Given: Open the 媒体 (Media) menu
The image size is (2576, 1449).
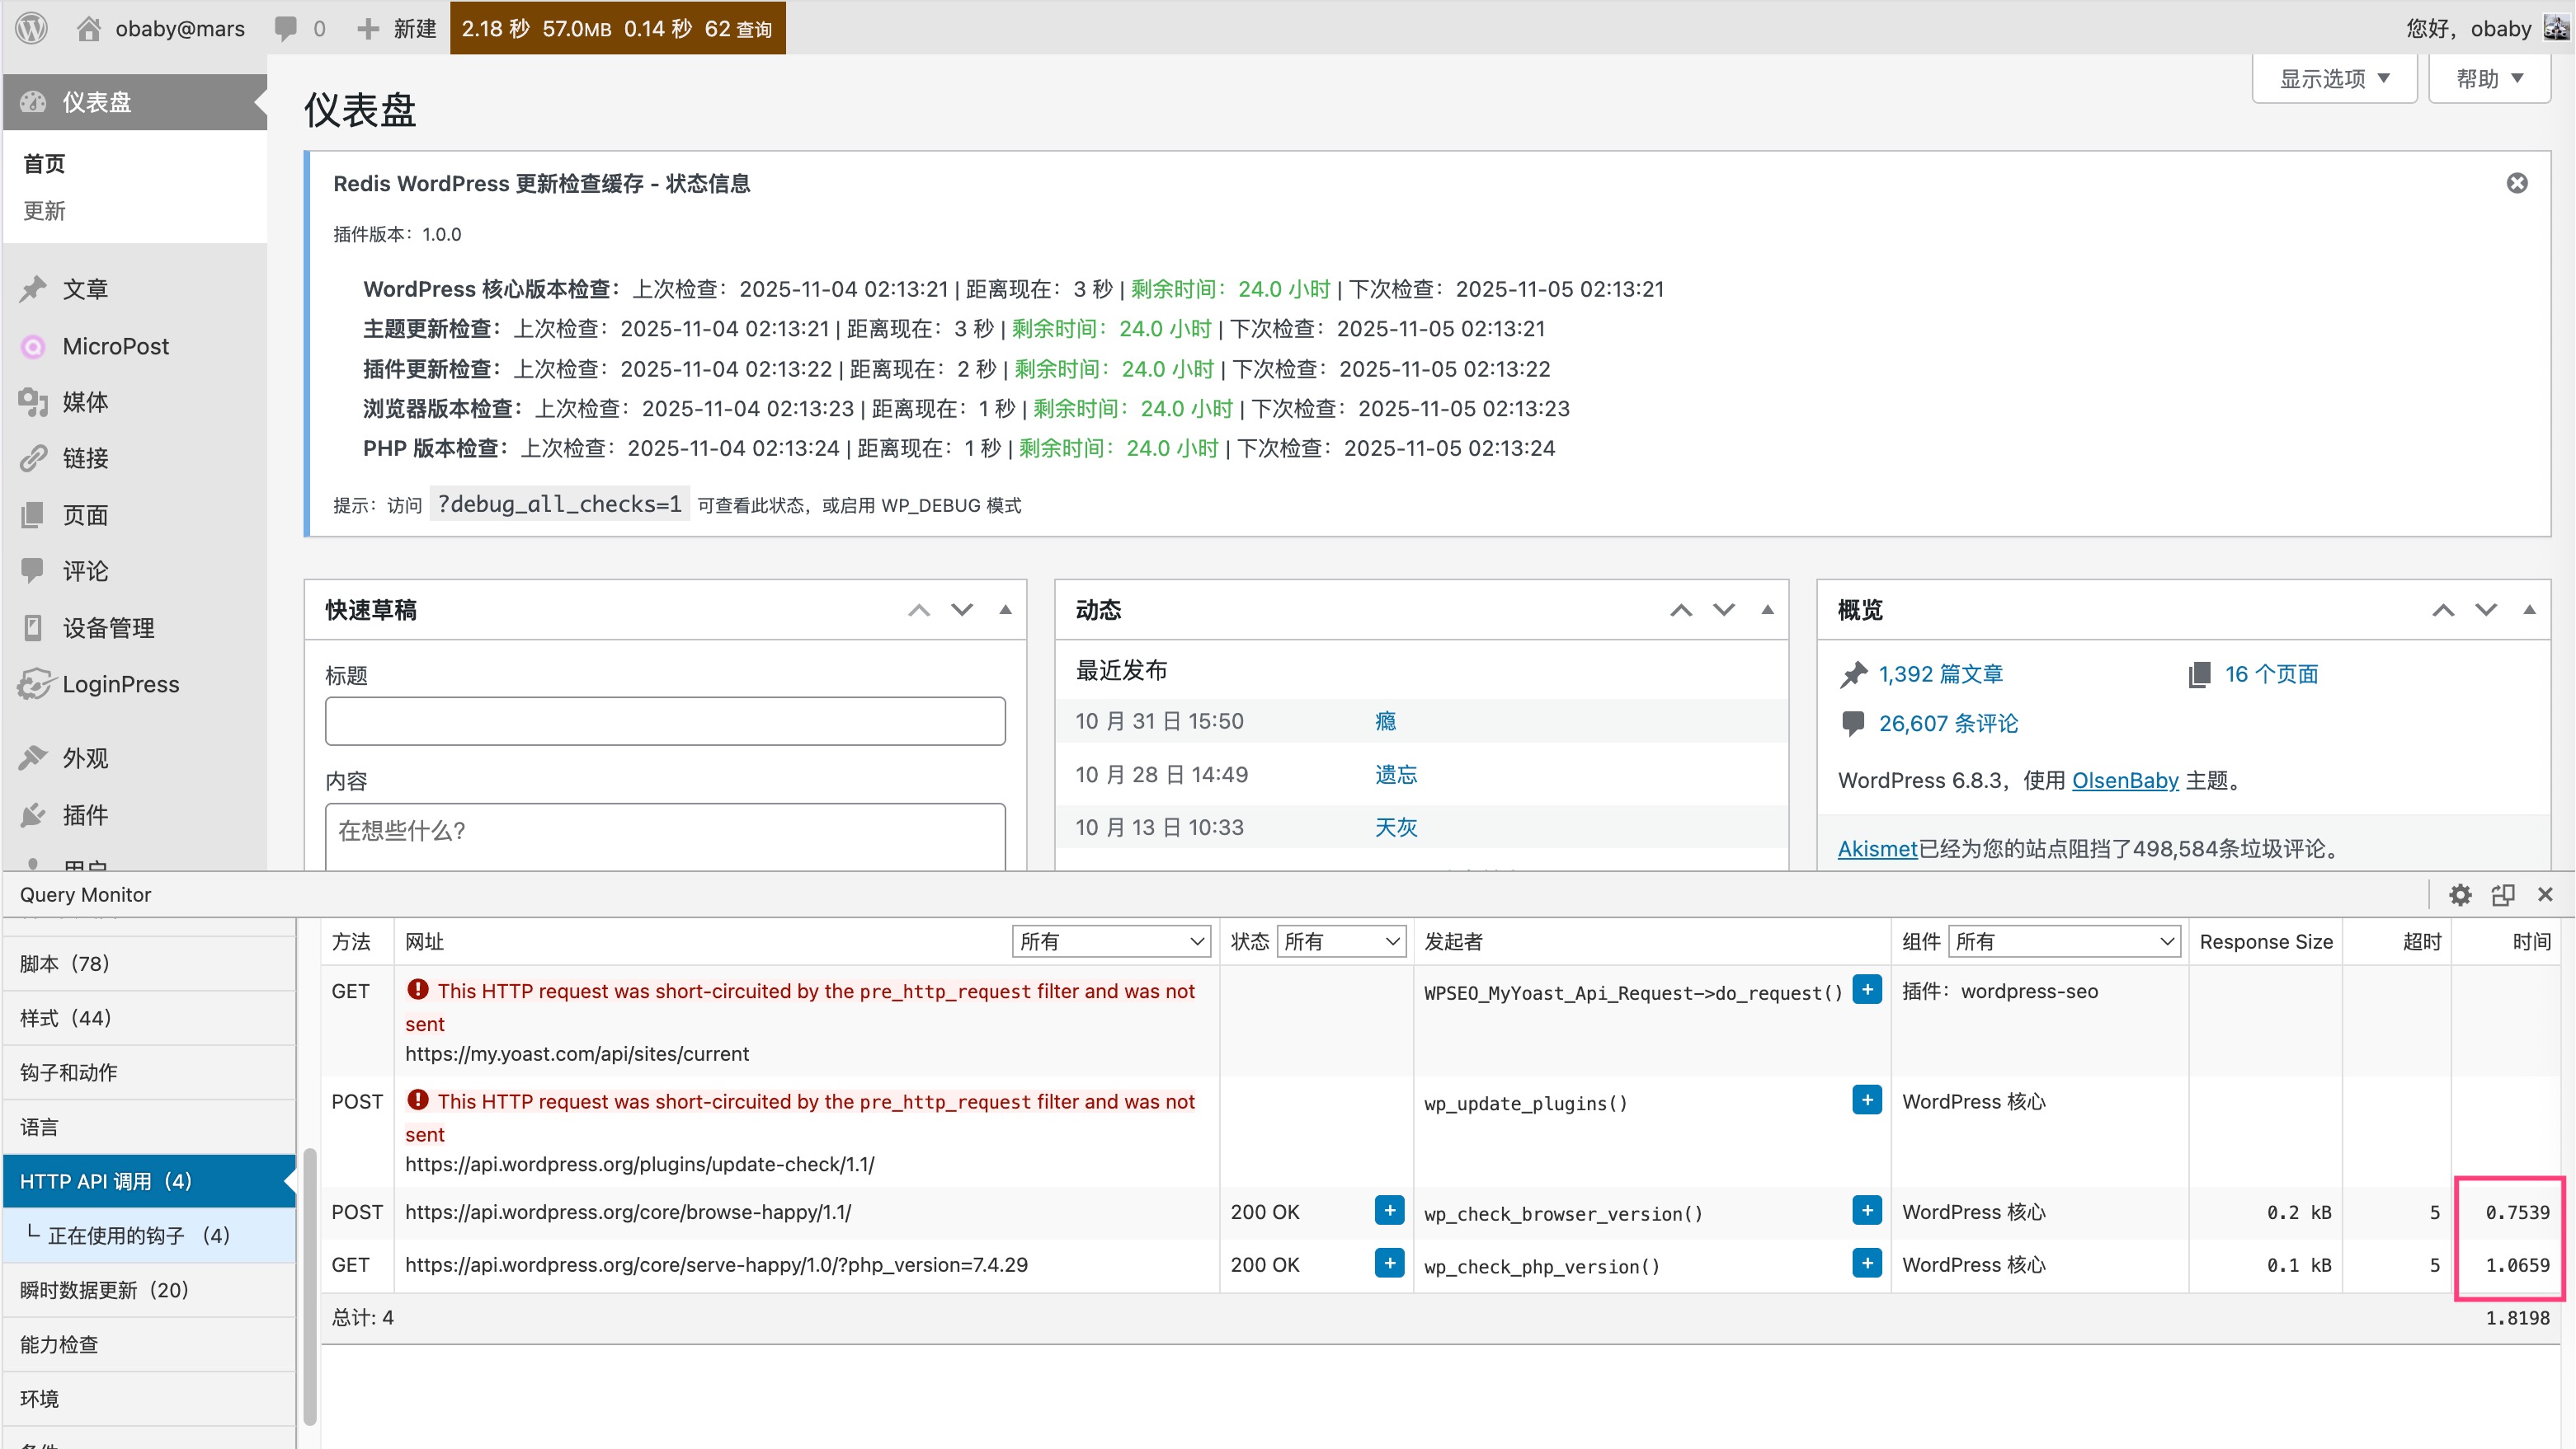Looking at the screenshot, I should 84,401.
